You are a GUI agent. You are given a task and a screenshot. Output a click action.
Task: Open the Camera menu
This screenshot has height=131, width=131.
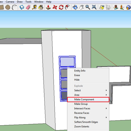pyautogui.click(x=10, y=2)
